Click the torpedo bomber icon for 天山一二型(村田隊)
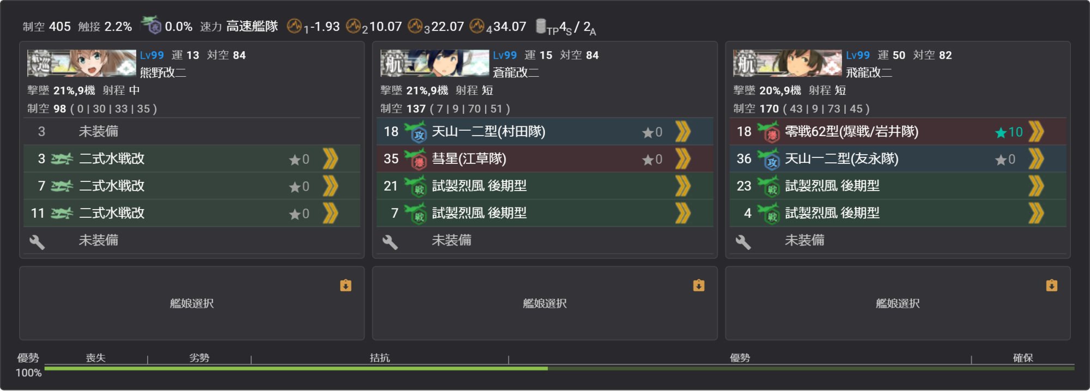Viewport: 1090px width, 391px height. pyautogui.click(x=416, y=132)
